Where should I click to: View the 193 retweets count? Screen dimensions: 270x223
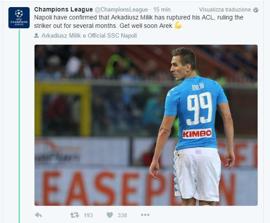[x=88, y=215]
